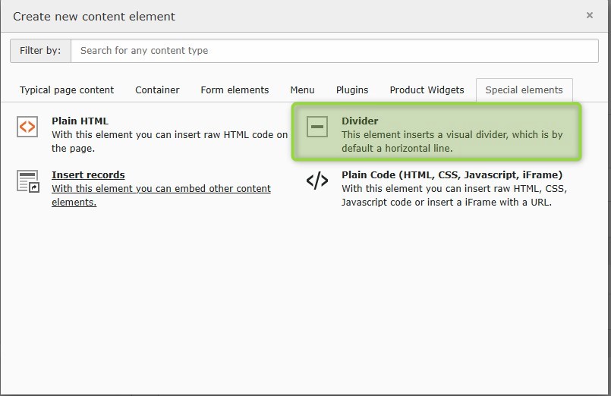Click the Plain HTML title

(x=80, y=121)
